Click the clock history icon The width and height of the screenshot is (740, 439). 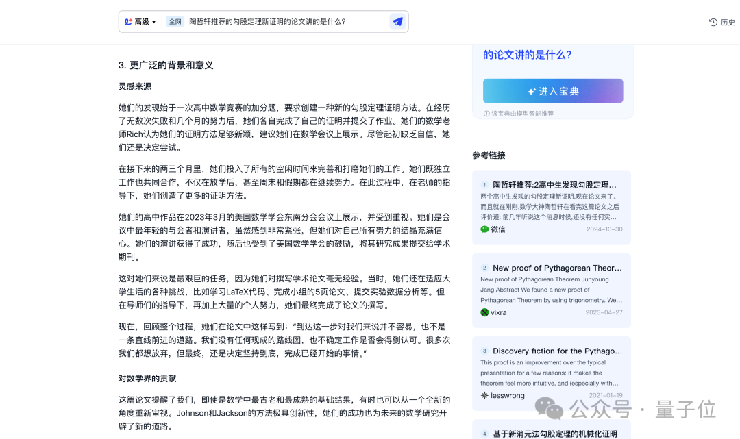pos(713,22)
